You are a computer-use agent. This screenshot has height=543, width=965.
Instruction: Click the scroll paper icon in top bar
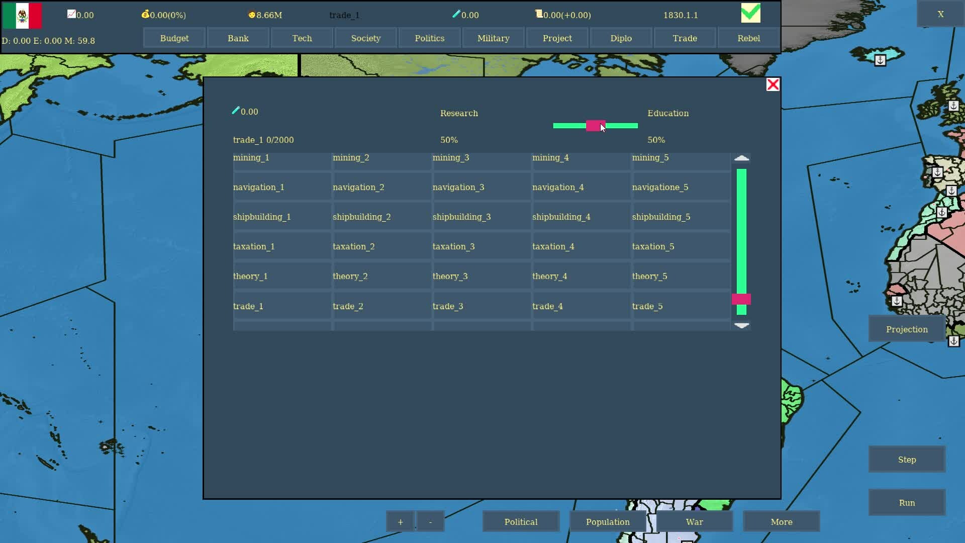539,14
